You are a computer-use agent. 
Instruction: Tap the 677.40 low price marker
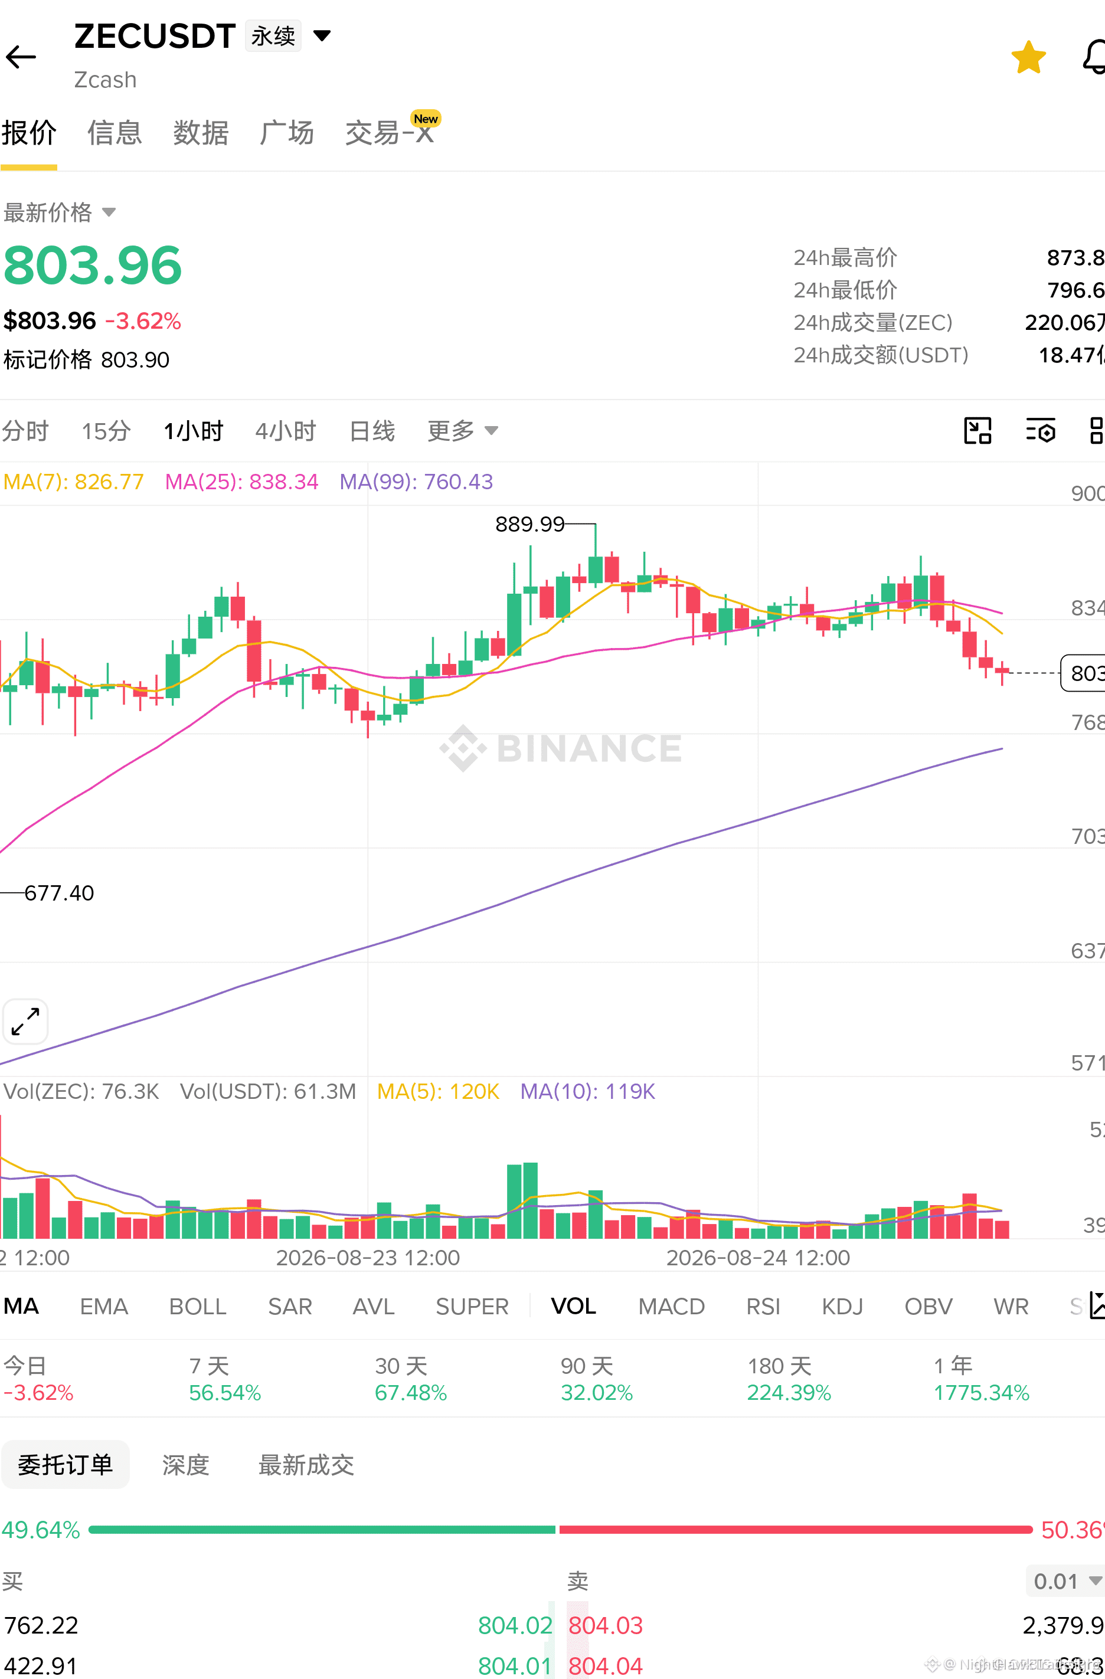[59, 892]
